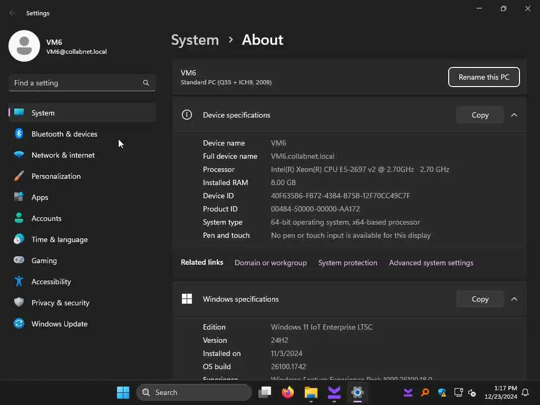This screenshot has height=405, width=540.
Task: Click the VM6 user profile avatar
Action: [x=24, y=46]
